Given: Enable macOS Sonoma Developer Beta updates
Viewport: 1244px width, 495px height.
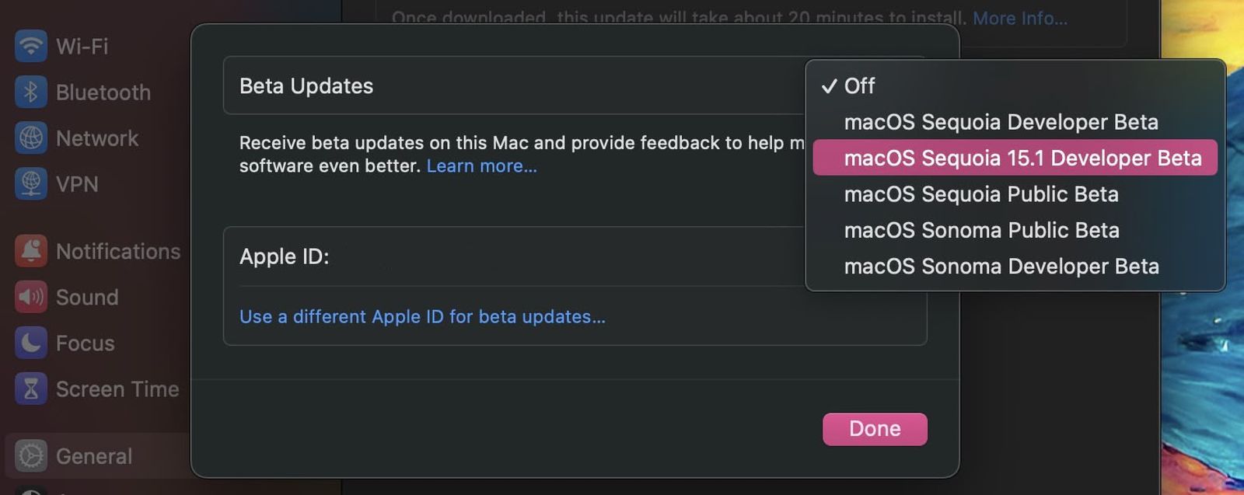Looking at the screenshot, I should tap(1001, 267).
